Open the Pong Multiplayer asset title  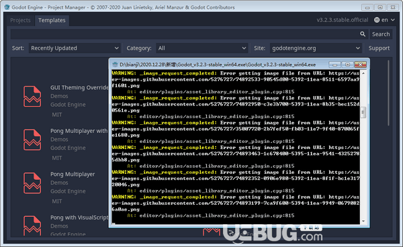click(73, 175)
